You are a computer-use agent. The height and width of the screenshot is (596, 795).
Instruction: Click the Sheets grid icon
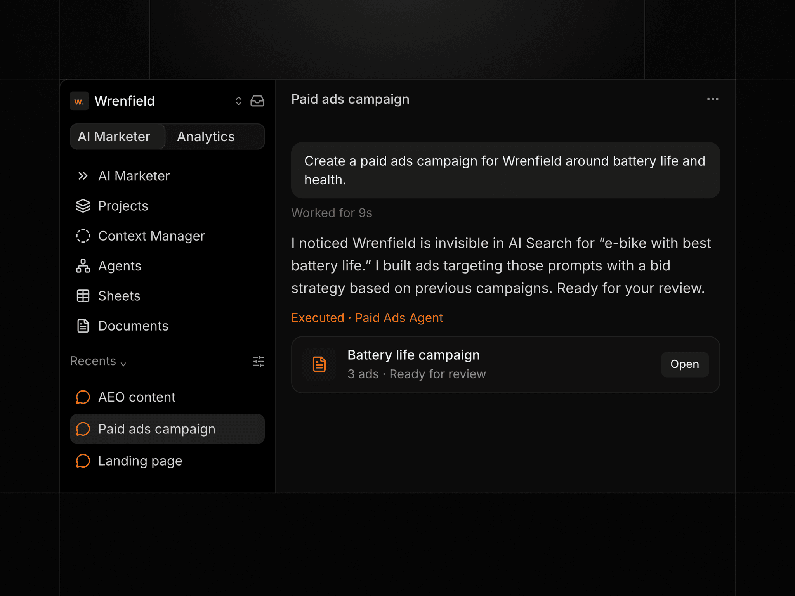pos(83,296)
